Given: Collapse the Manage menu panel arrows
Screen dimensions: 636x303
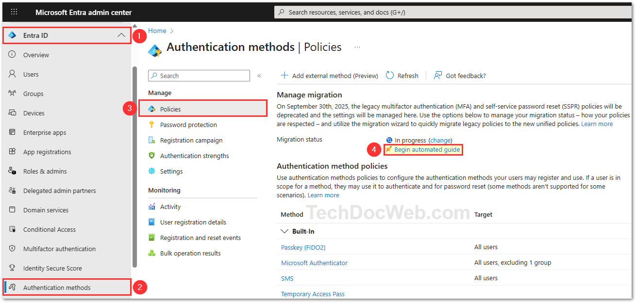Looking at the screenshot, I should [259, 76].
